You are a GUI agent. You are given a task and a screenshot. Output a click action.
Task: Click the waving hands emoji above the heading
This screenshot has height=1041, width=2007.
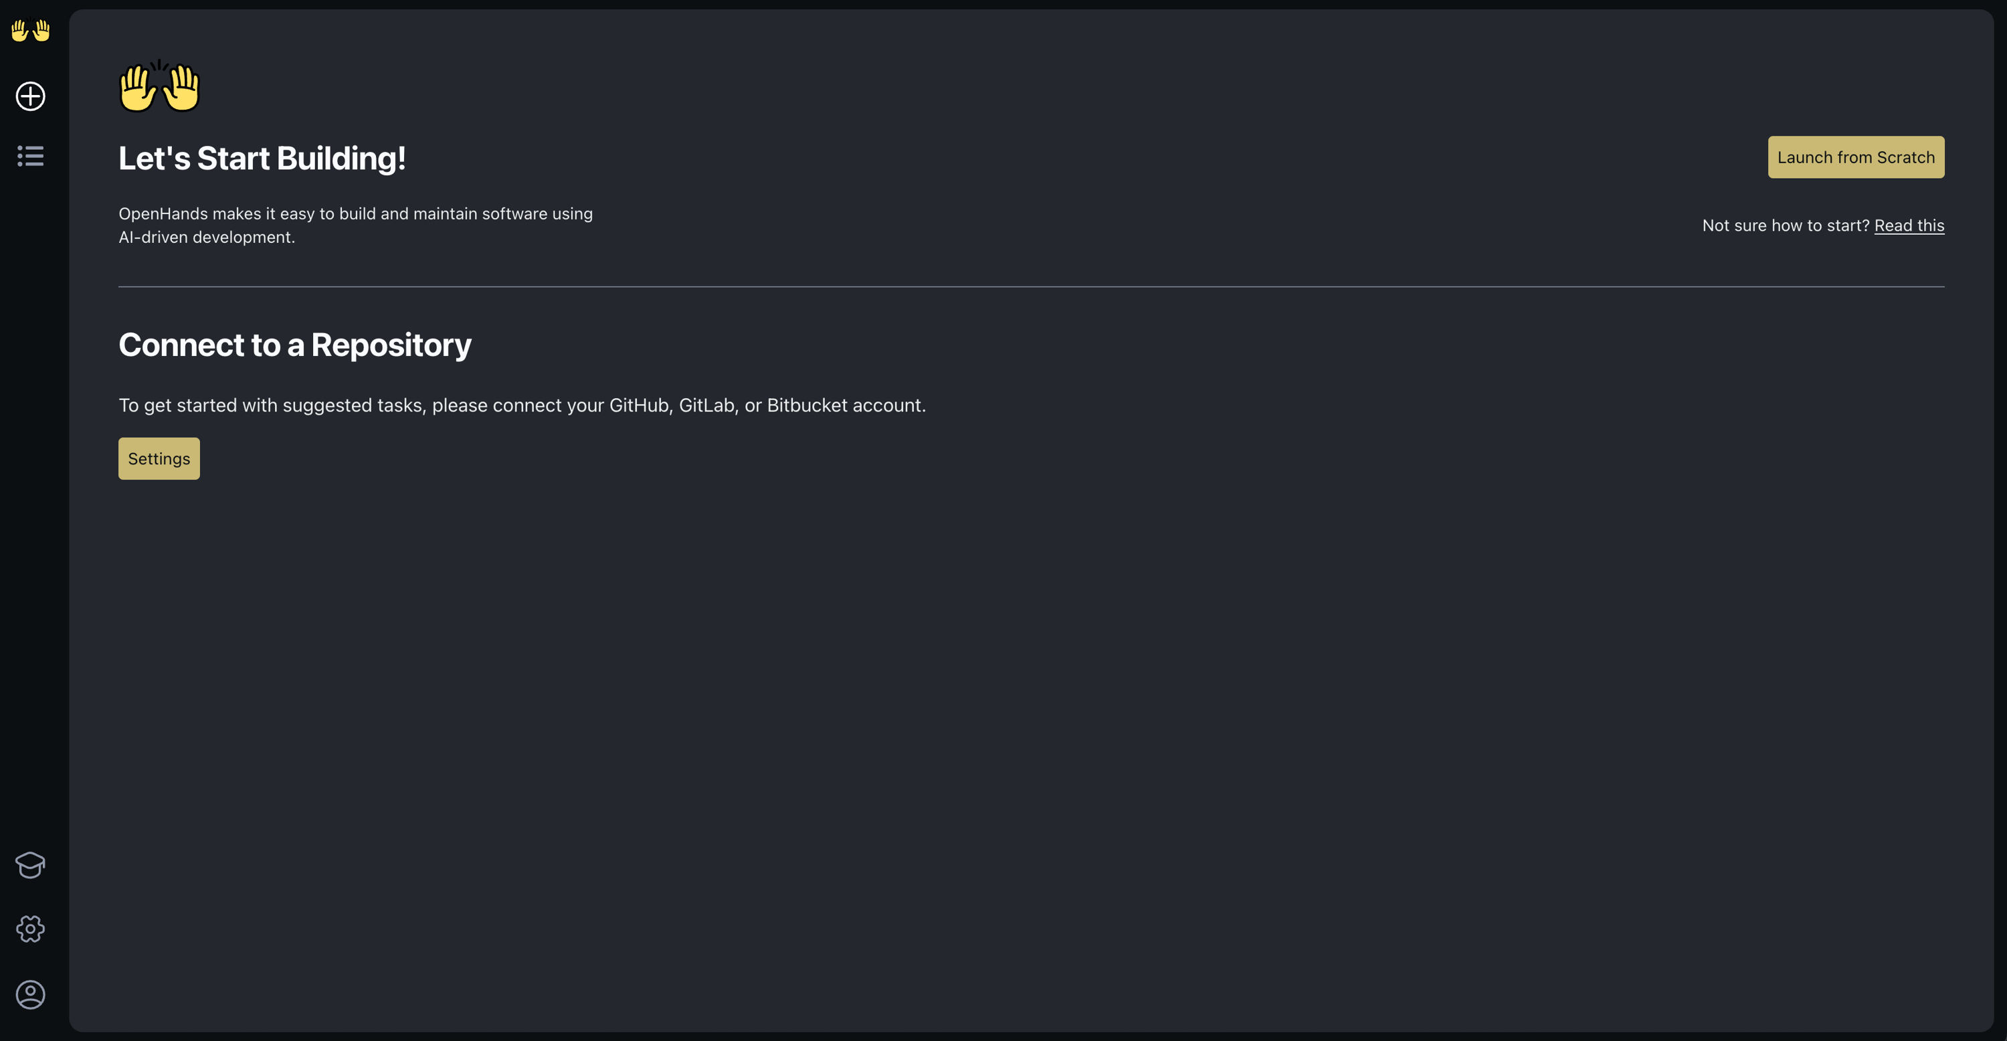pyautogui.click(x=159, y=86)
